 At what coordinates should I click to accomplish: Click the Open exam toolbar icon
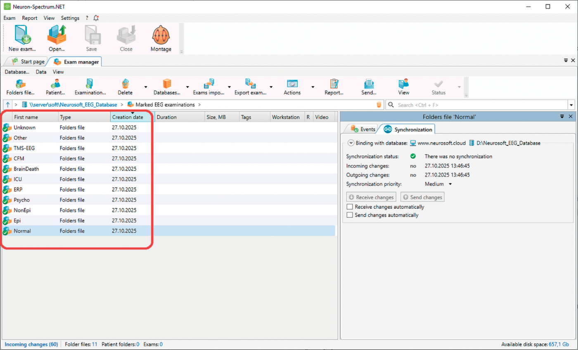click(x=57, y=35)
